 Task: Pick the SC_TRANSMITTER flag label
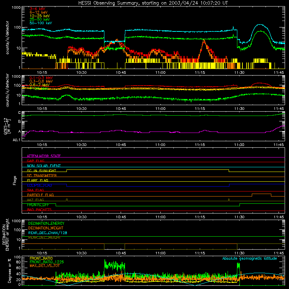click(42, 176)
